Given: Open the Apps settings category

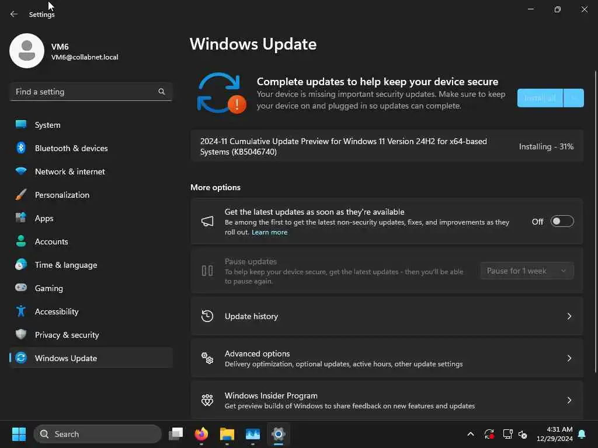Looking at the screenshot, I should pos(91,218).
